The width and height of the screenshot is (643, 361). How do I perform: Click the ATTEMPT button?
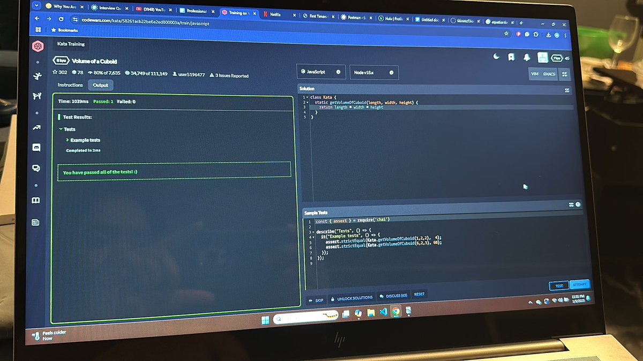[x=580, y=285]
